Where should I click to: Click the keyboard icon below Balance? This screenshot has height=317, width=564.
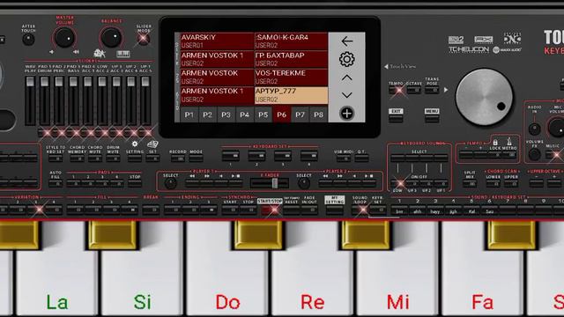coord(123,54)
